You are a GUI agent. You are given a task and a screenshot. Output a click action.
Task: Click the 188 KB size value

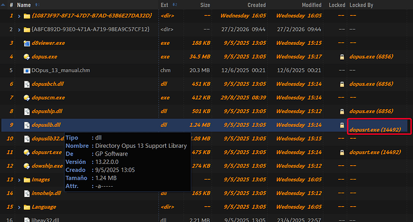click(201, 43)
